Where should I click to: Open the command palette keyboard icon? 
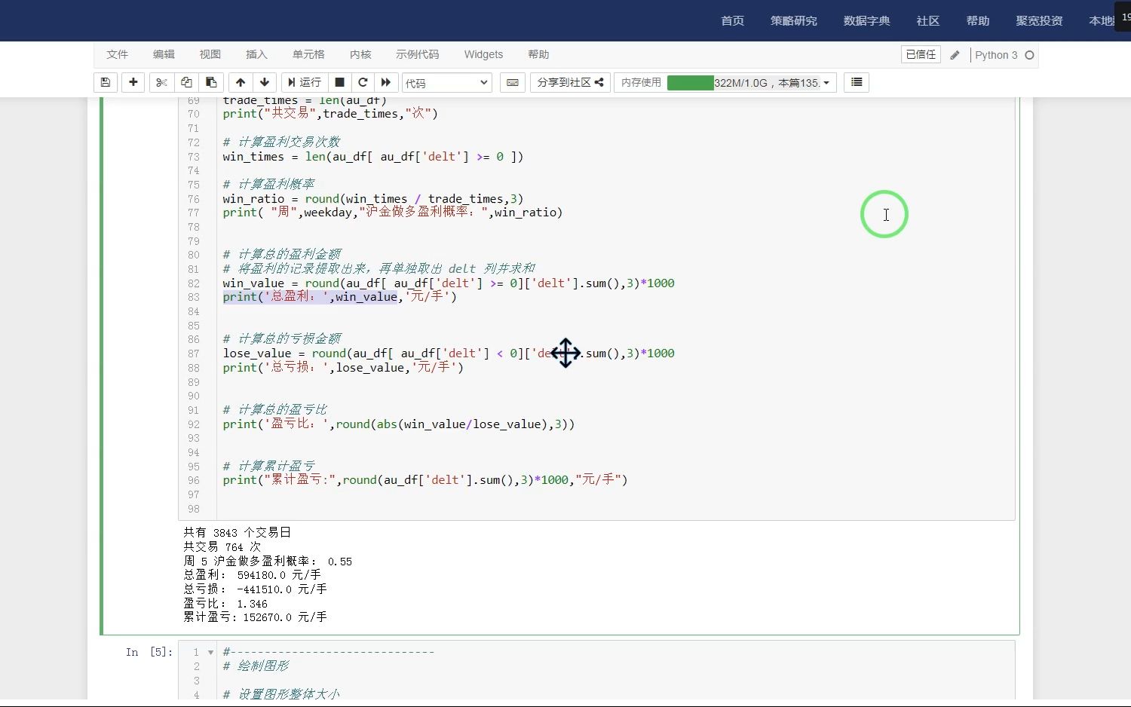pos(513,82)
